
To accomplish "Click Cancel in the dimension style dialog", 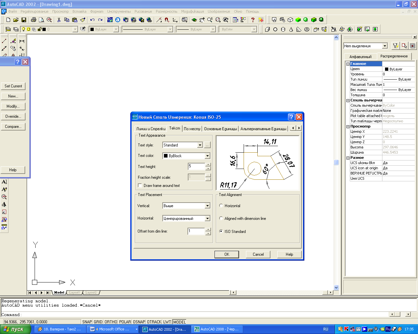I will point(258,254).
